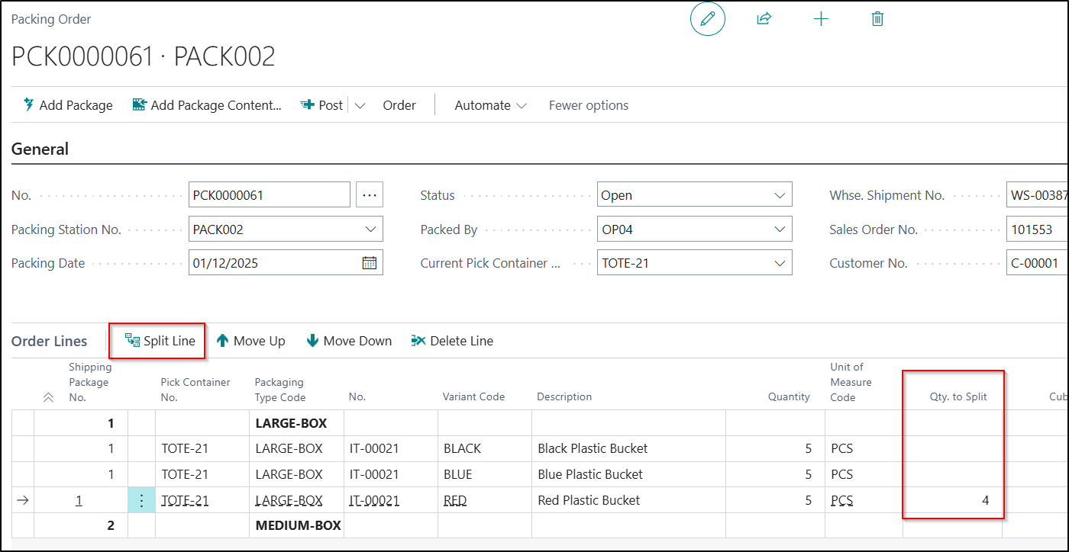1069x552 pixels.
Task: Click the trash delete icon
Action: click(877, 19)
